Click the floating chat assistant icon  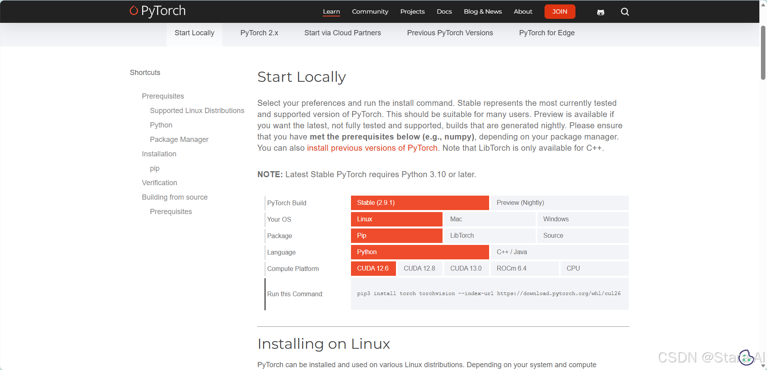(746, 357)
